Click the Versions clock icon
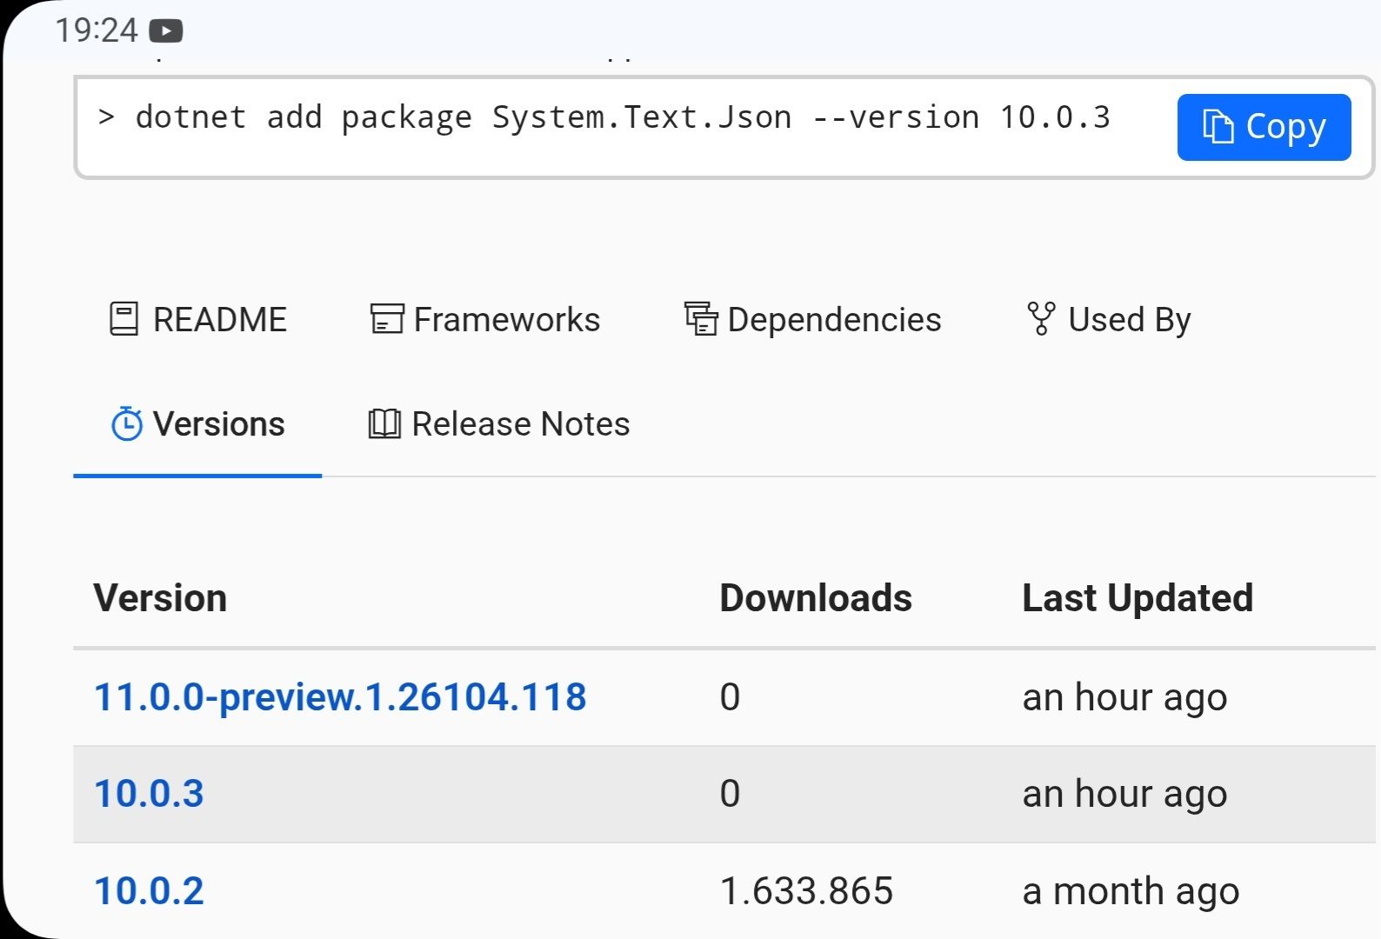This screenshot has width=1381, height=939. [127, 424]
